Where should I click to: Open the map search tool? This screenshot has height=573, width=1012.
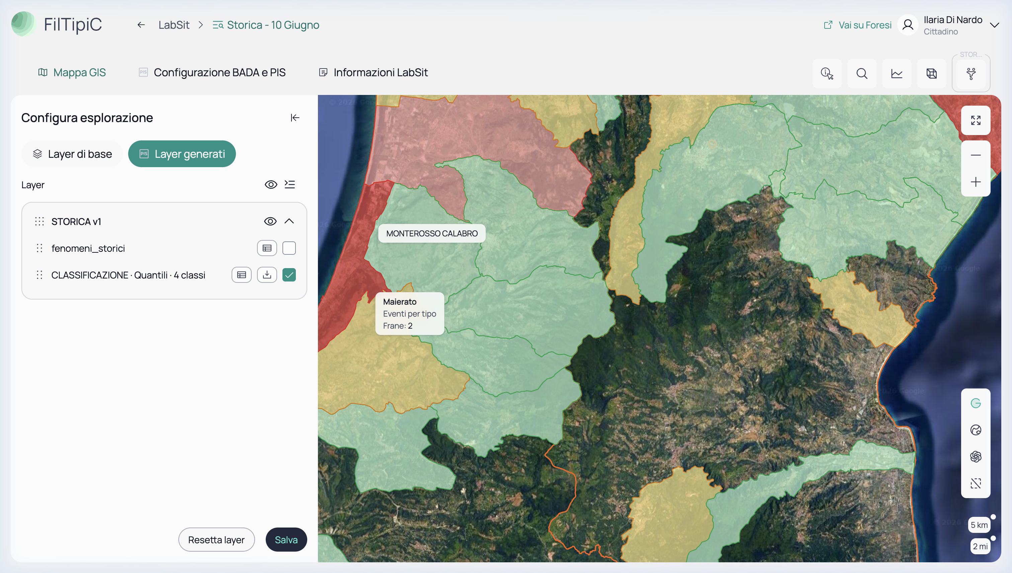pos(862,73)
